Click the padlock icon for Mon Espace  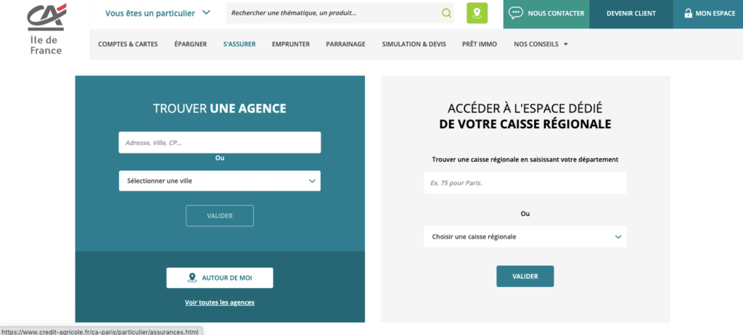[688, 13]
